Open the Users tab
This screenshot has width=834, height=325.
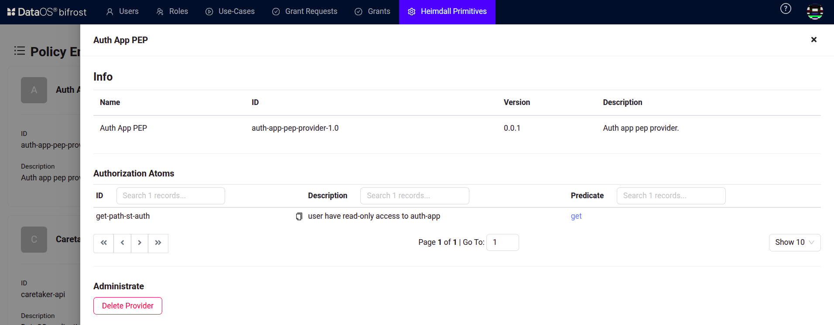122,12
